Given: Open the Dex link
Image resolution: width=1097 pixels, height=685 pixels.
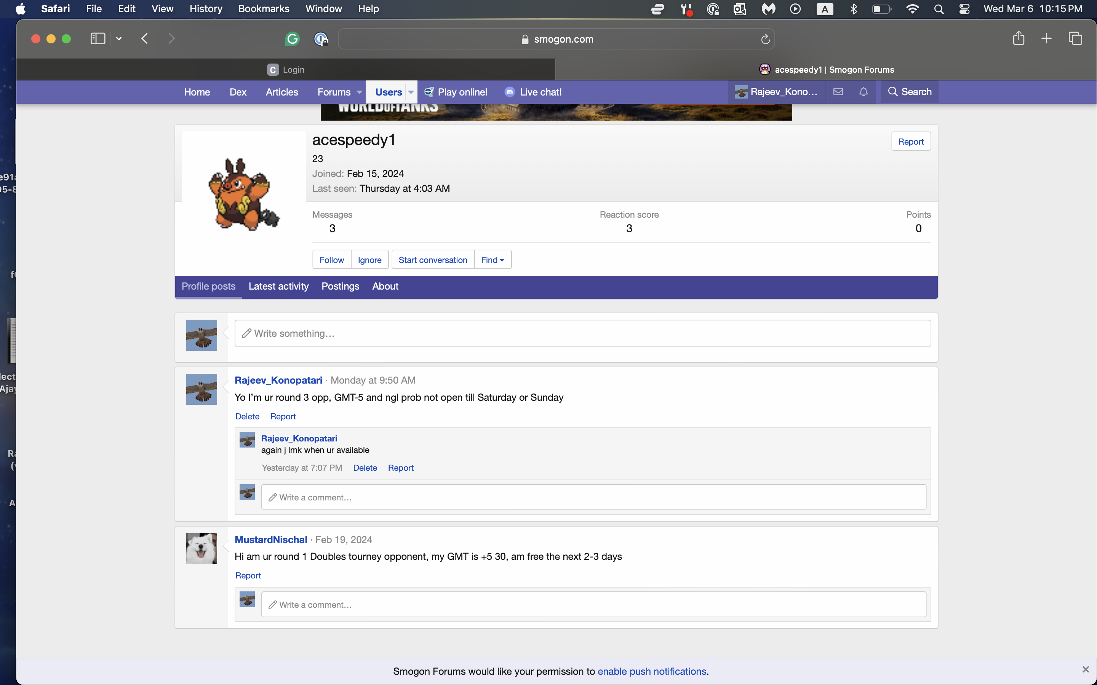Looking at the screenshot, I should pos(238,92).
